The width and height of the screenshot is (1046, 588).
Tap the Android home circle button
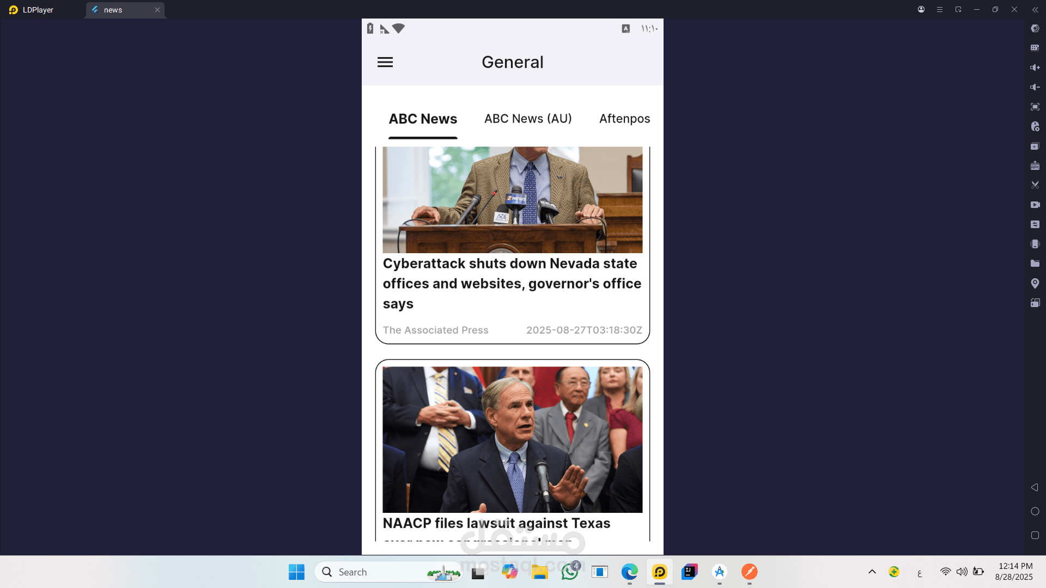click(x=1035, y=511)
